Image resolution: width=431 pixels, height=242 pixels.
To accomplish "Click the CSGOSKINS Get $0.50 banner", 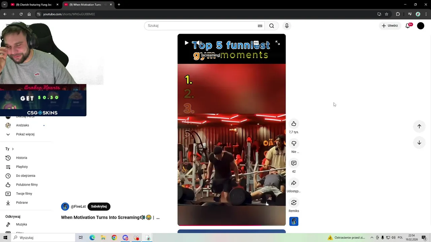I will 43,100.
